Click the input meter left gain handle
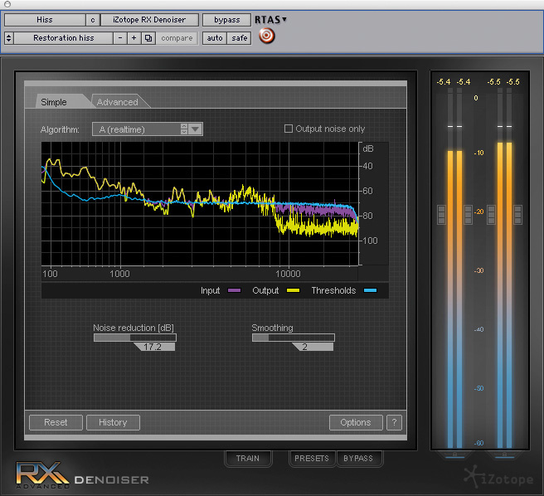This screenshot has width=544, height=496. coord(441,215)
